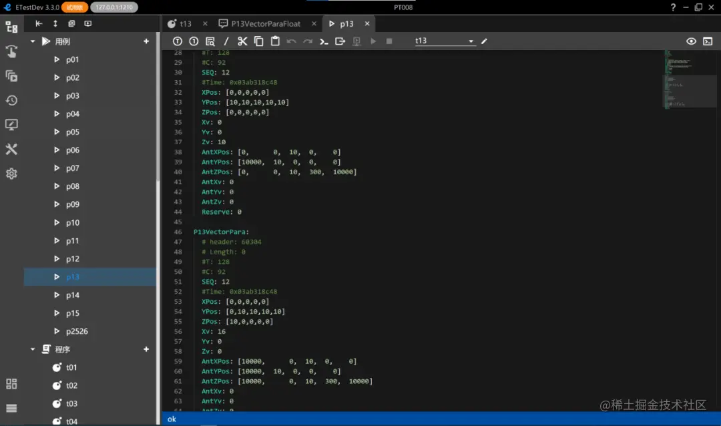
Task: Click the undo arrow icon
Action: (x=292, y=41)
